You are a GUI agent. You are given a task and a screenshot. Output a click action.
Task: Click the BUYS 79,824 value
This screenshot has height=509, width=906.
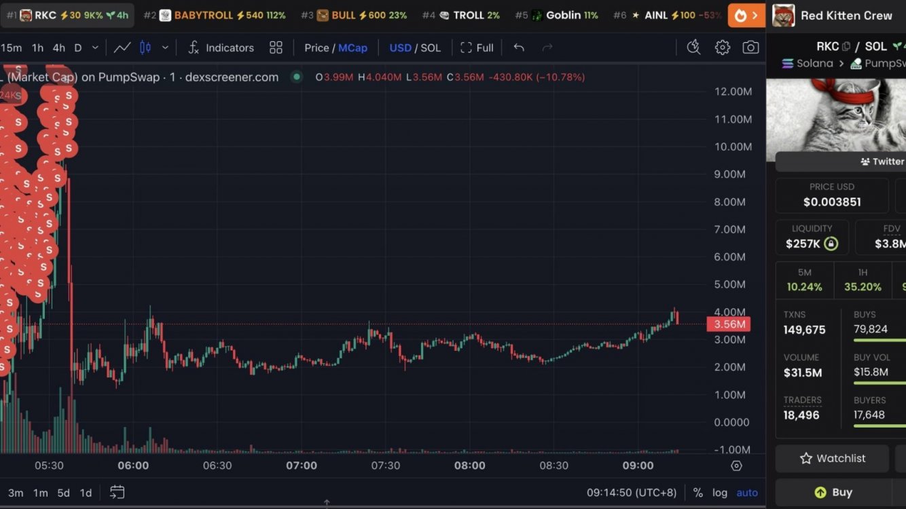pyautogui.click(x=871, y=329)
